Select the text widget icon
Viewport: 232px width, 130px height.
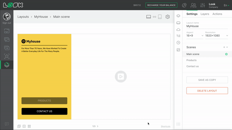pos(178,36)
